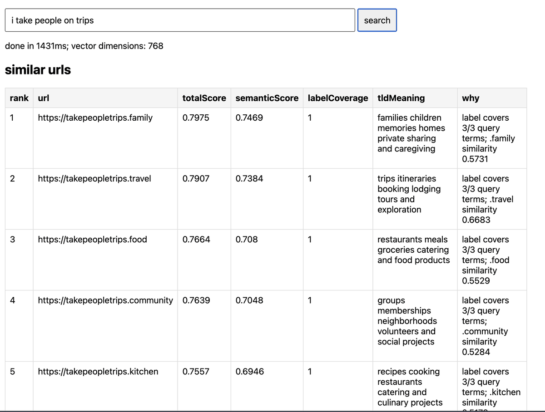Click the rank 2 cell
Screen dimensions: 545x412
pyautogui.click(x=19, y=199)
